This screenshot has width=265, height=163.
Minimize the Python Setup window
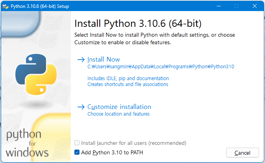click(x=219, y=6)
